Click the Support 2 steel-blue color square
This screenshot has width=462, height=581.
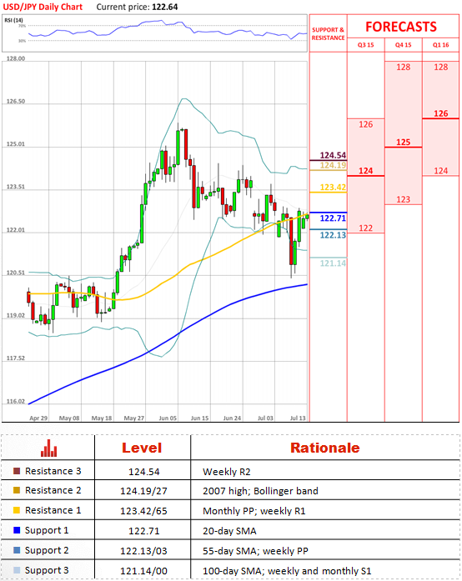coord(17,550)
